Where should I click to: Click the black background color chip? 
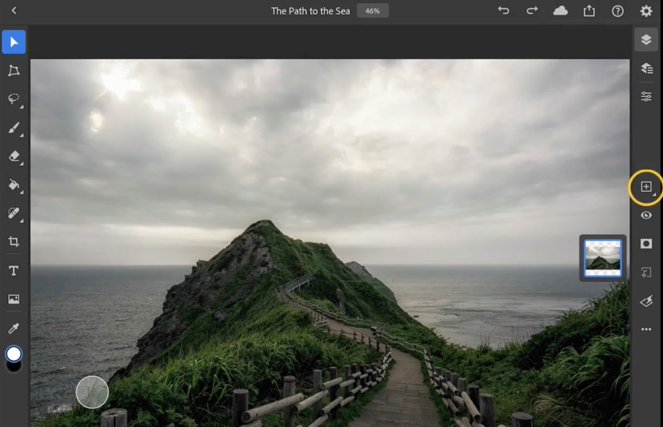point(14,367)
